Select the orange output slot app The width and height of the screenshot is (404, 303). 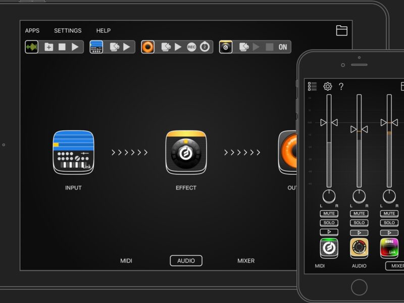[287, 153]
